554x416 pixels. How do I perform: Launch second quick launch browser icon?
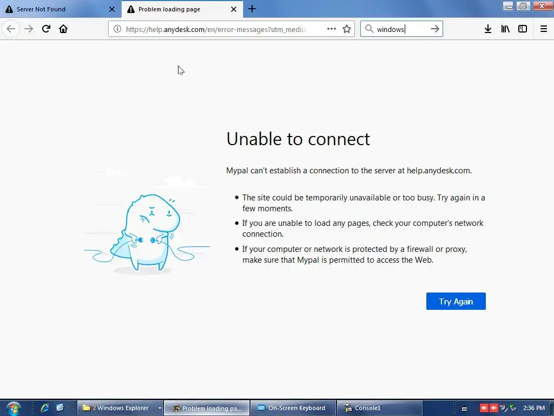point(60,408)
